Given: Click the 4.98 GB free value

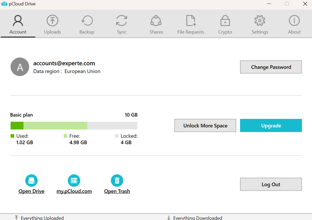Looking at the screenshot, I should (78, 142).
